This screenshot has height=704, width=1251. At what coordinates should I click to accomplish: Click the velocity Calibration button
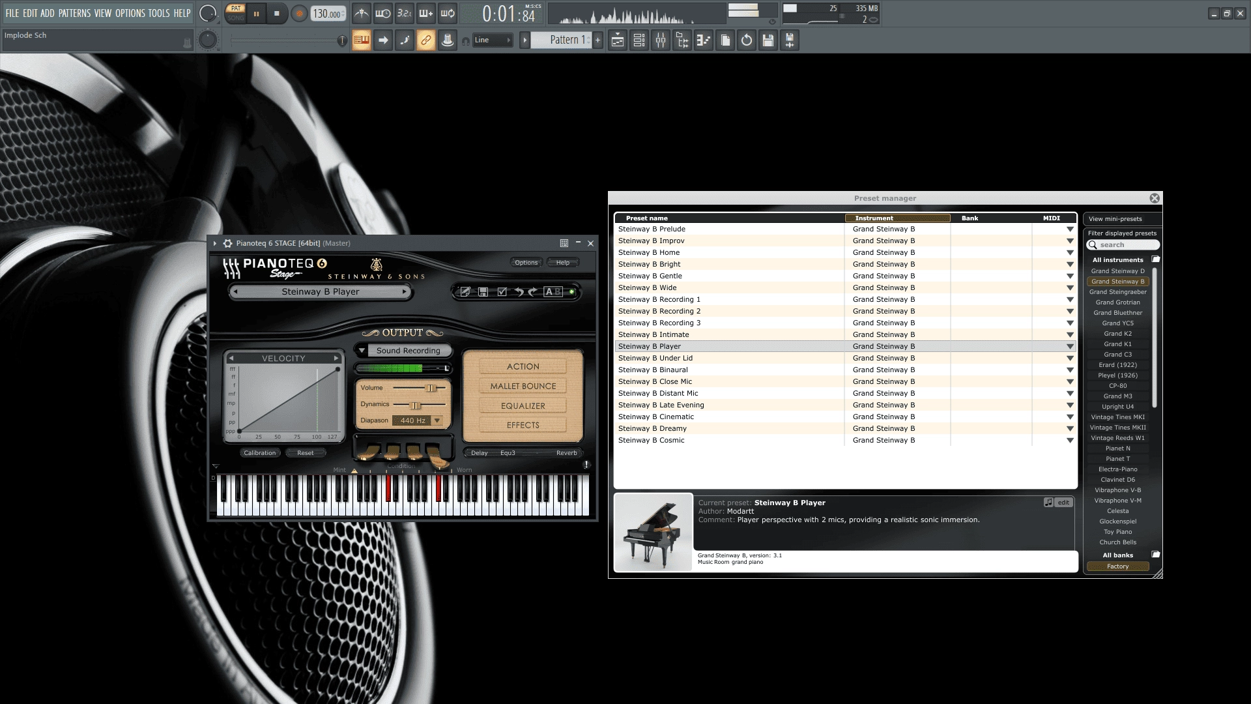[260, 453]
